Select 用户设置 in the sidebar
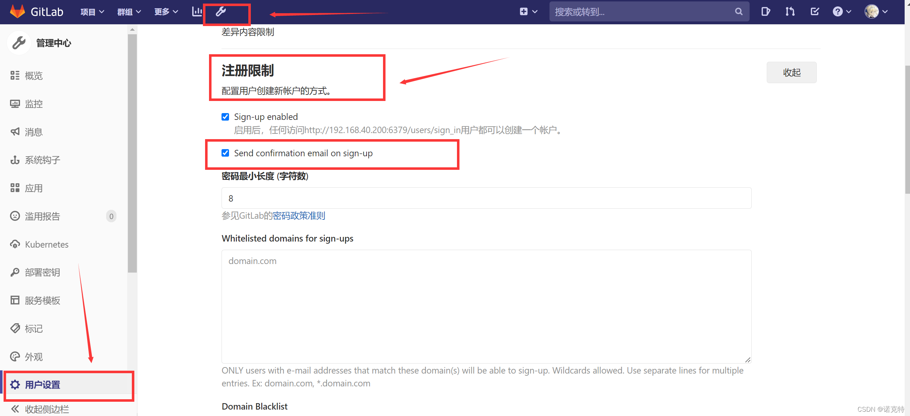This screenshot has height=416, width=910. point(43,385)
